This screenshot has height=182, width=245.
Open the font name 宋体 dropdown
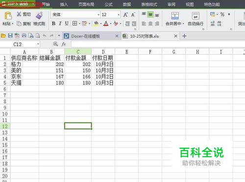click(x=98, y=15)
